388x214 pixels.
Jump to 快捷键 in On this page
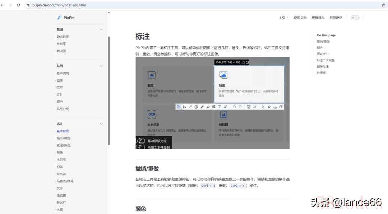point(321,73)
